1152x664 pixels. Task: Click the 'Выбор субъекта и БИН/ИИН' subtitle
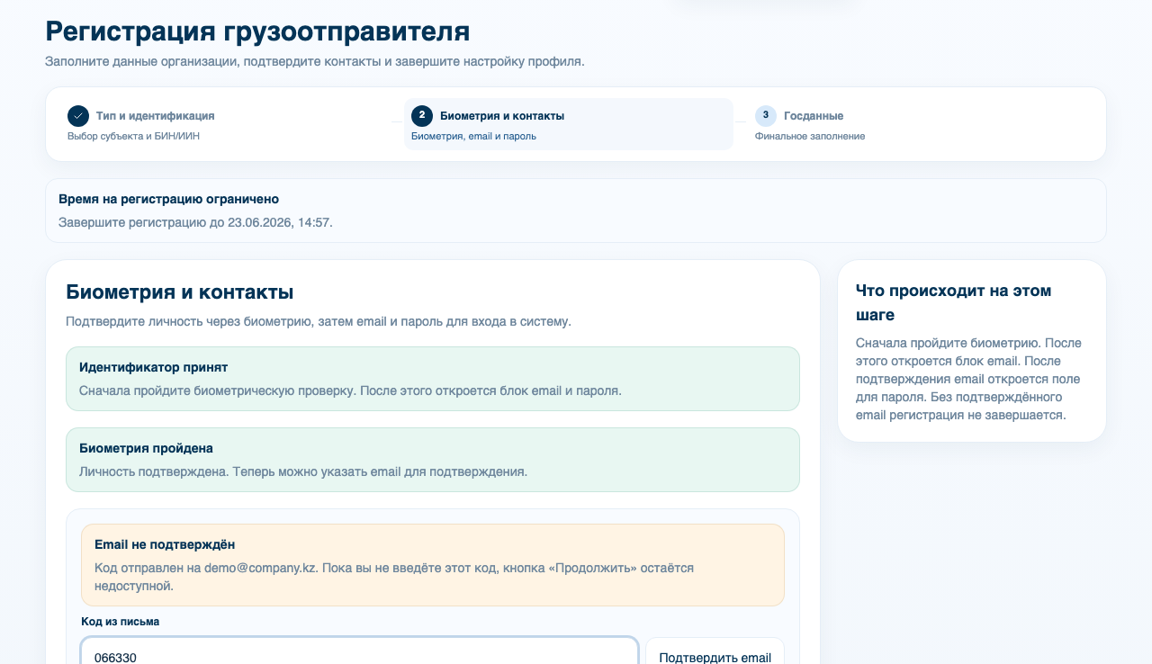point(131,136)
